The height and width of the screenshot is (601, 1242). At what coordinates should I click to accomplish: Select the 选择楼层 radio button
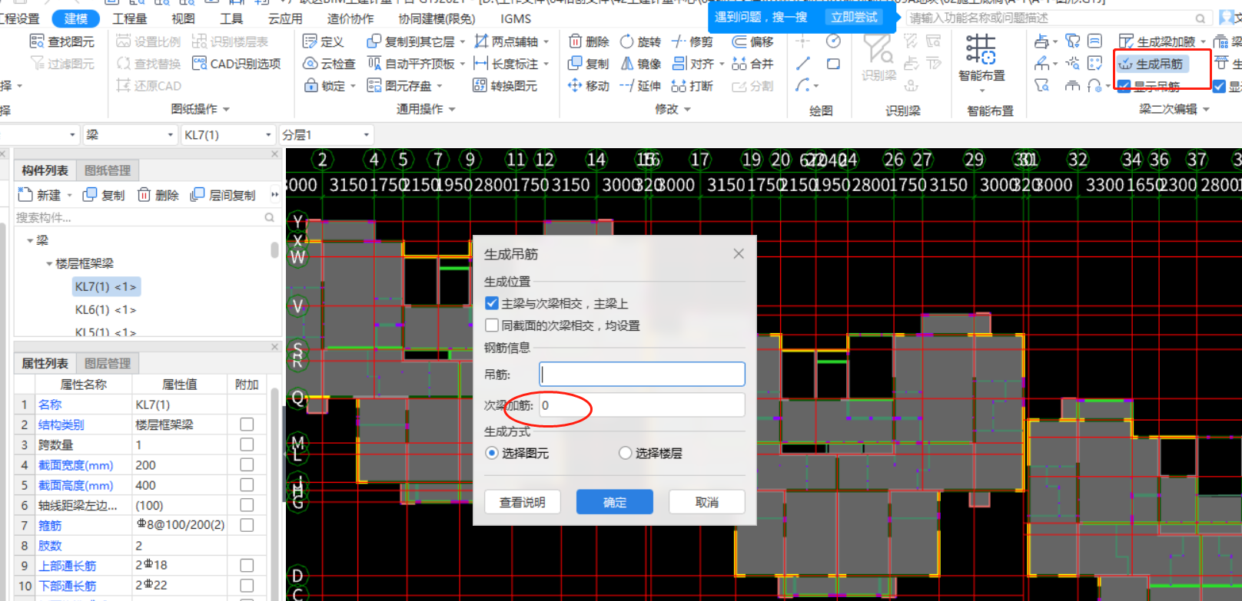click(x=626, y=453)
